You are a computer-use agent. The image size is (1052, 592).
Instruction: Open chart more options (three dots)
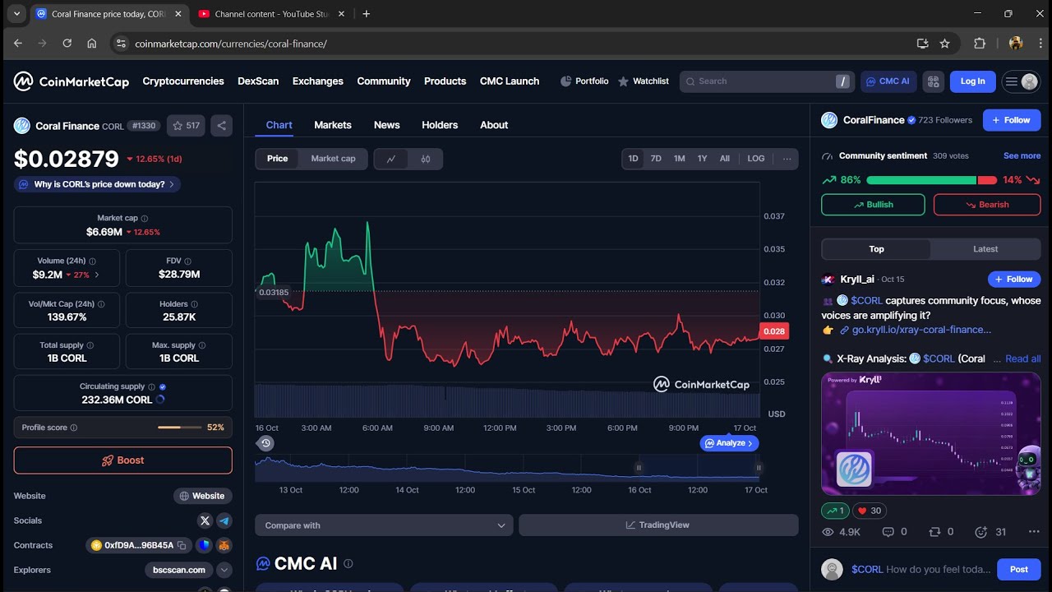tap(787, 159)
